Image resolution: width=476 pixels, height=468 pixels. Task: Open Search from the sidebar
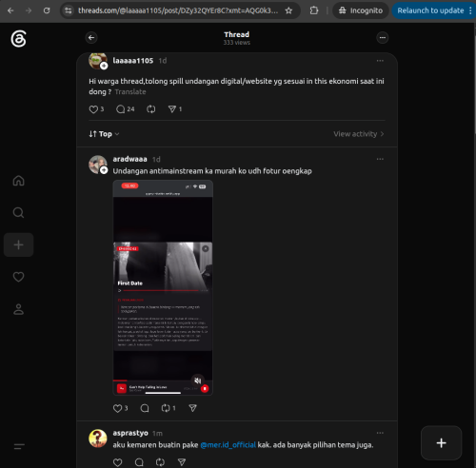click(x=18, y=212)
